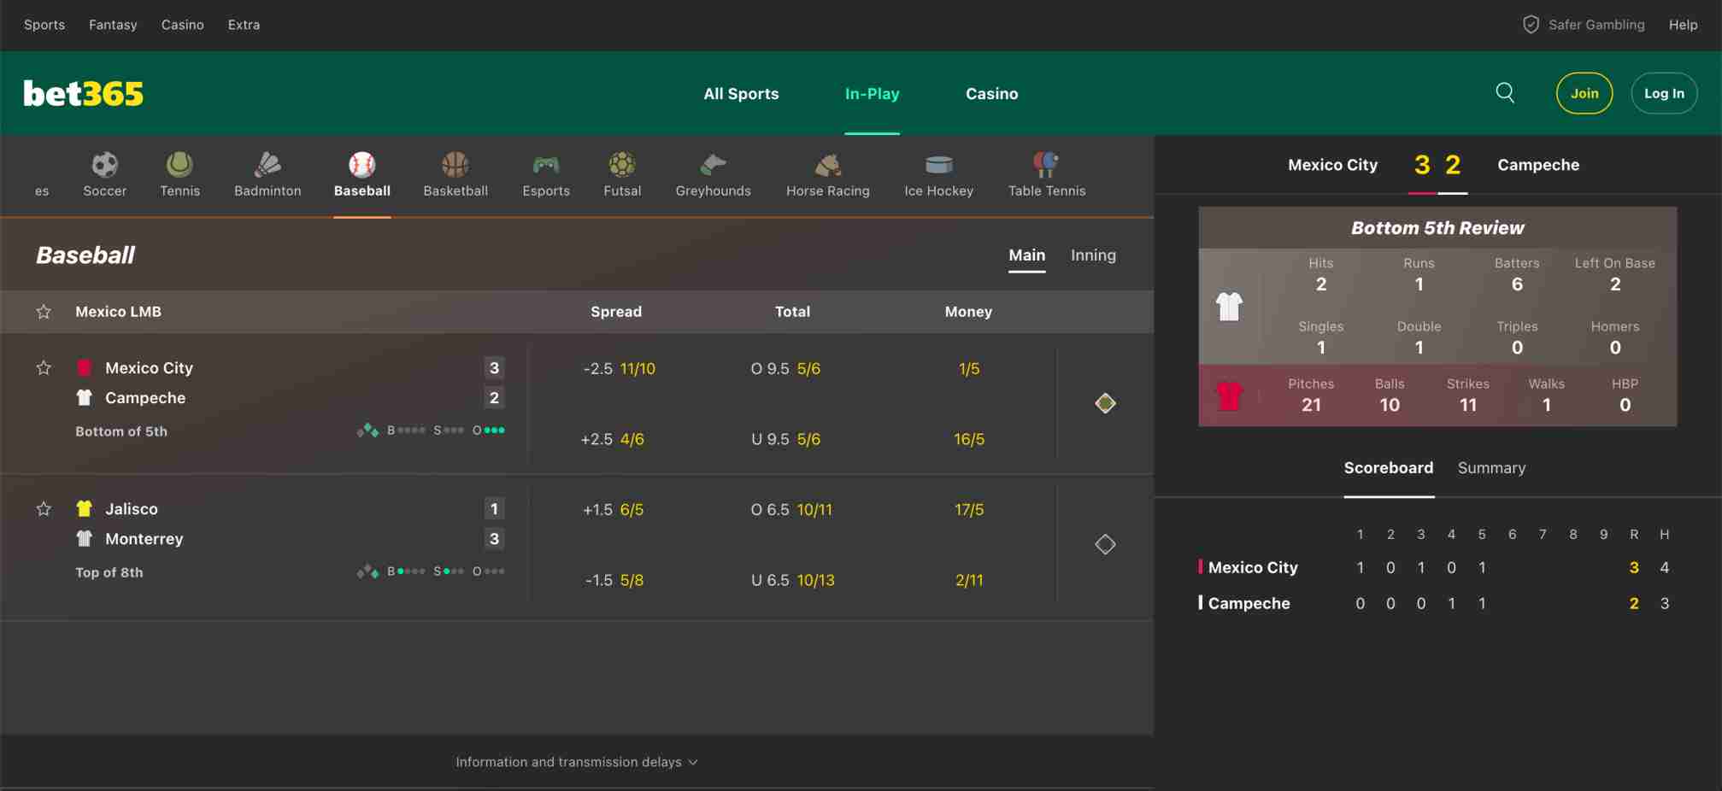Select the Main market view
This screenshot has width=1722, height=791.
click(x=1026, y=255)
